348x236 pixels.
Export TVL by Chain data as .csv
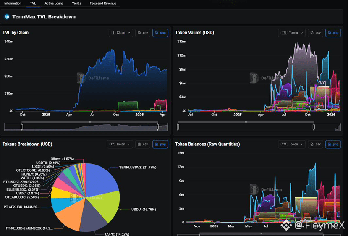click(x=143, y=33)
